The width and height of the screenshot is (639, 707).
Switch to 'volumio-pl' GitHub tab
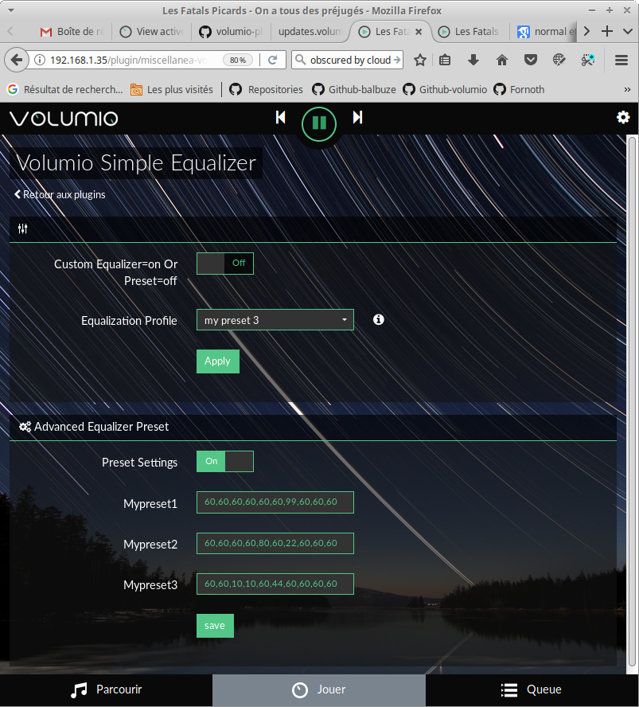232,32
